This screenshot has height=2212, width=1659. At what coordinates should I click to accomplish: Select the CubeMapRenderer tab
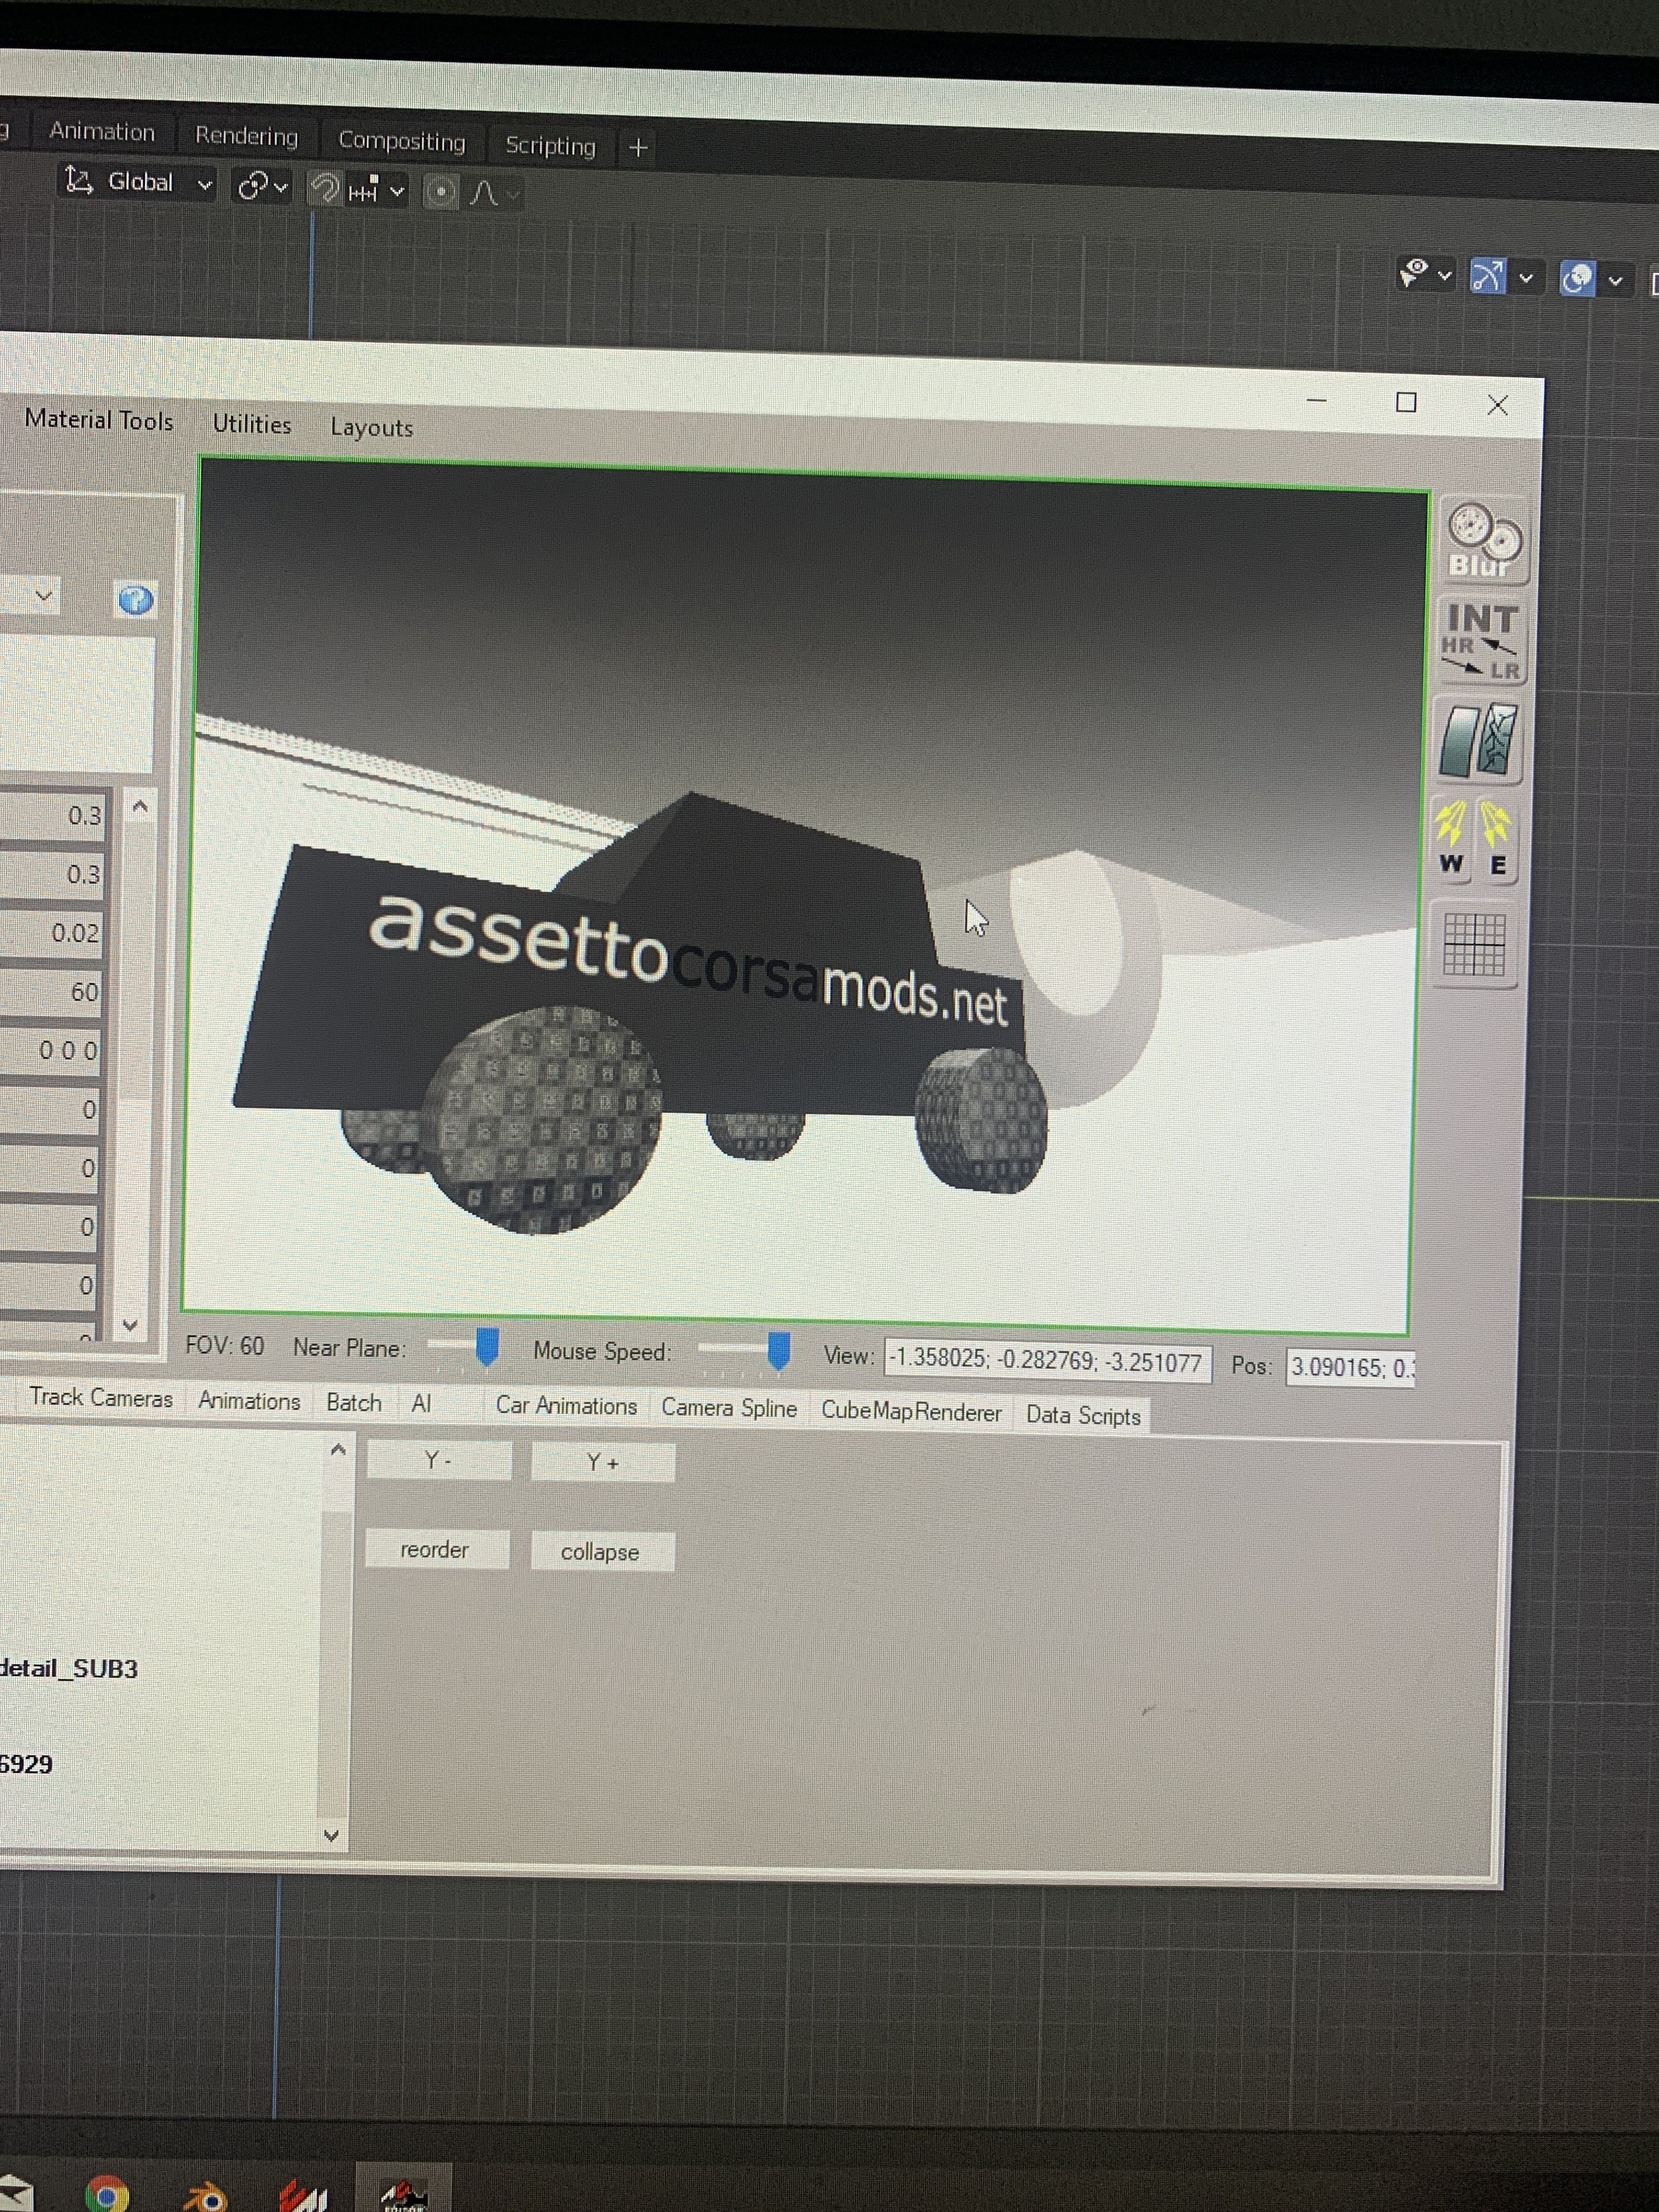click(911, 1412)
